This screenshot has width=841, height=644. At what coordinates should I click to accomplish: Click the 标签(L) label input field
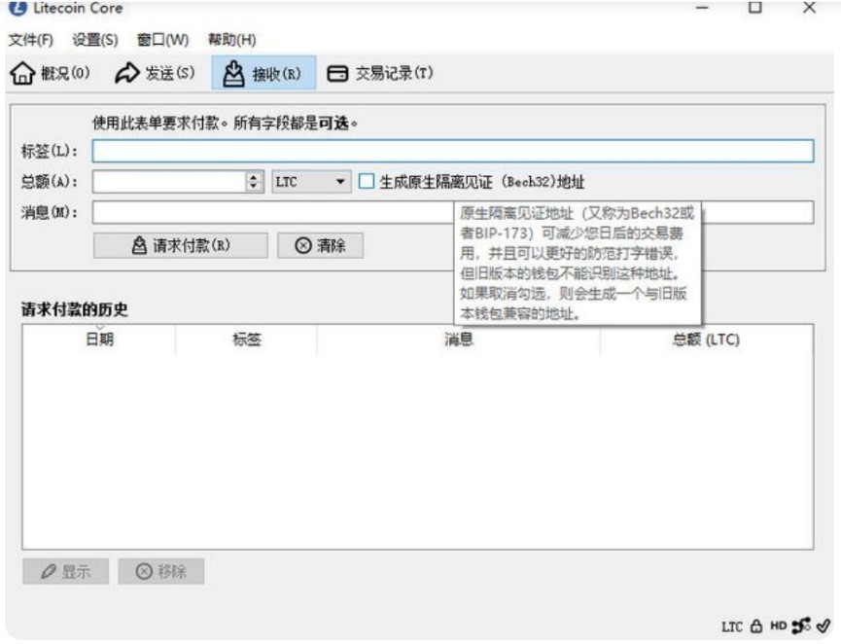pos(453,151)
